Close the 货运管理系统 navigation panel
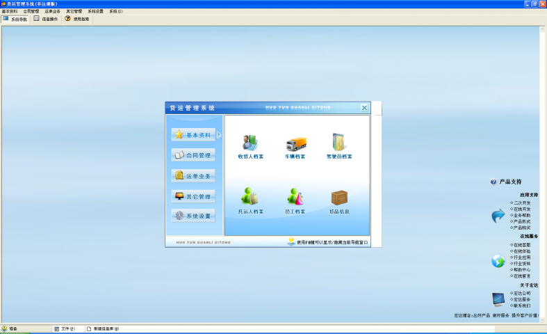 coord(364,108)
